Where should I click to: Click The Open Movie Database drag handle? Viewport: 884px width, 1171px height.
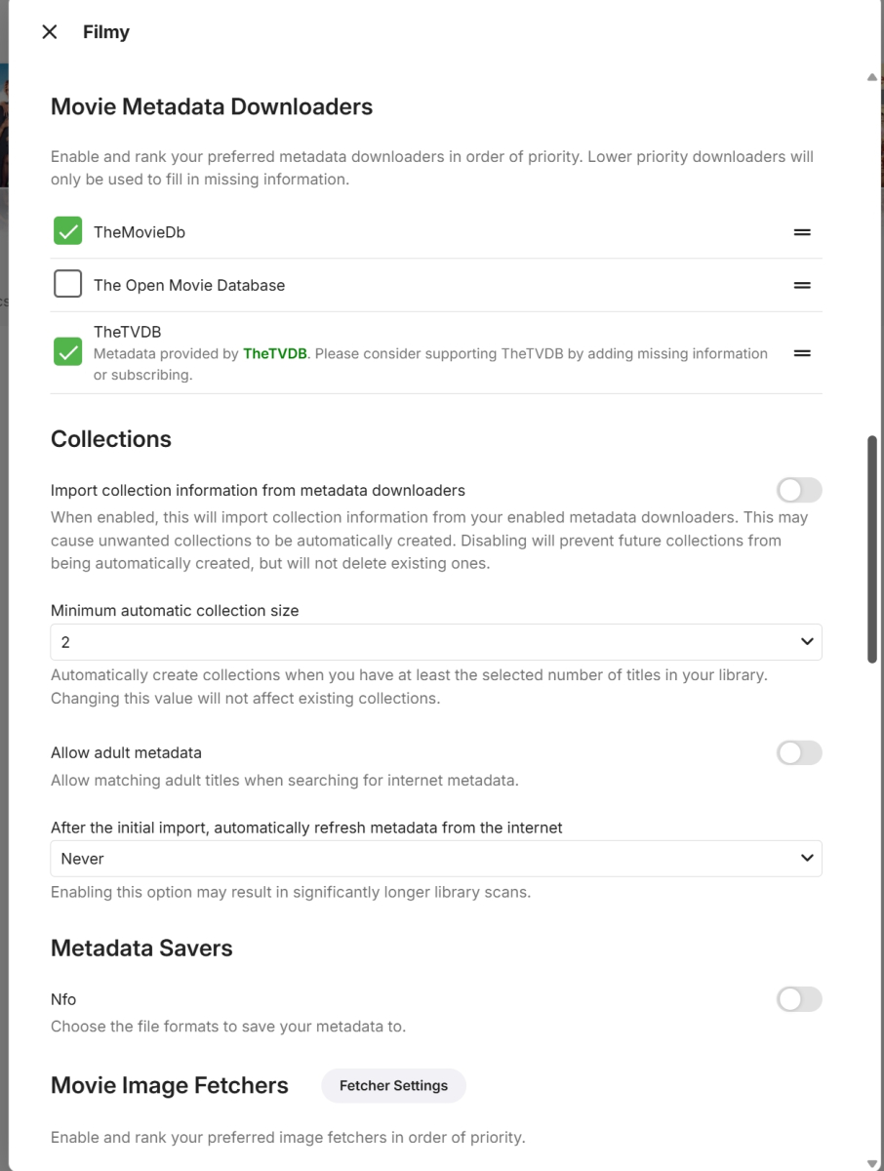click(x=802, y=285)
